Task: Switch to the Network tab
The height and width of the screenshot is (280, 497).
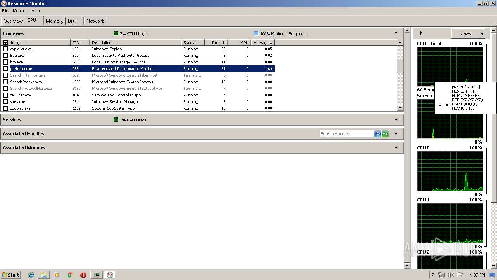Action: 95,21
